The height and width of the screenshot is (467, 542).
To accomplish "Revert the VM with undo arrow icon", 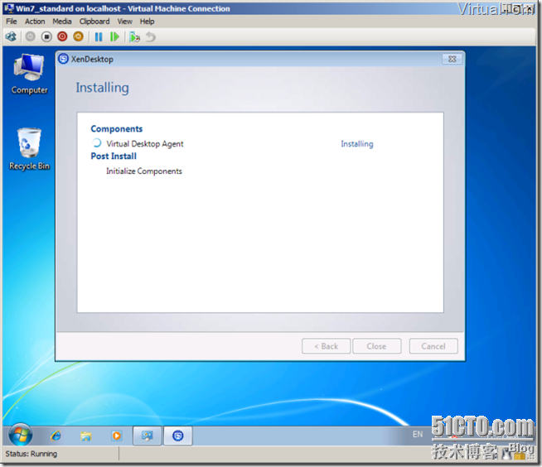I will point(150,36).
